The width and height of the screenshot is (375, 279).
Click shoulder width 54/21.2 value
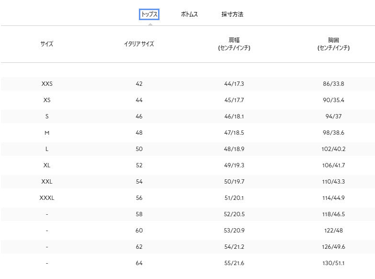234,247
